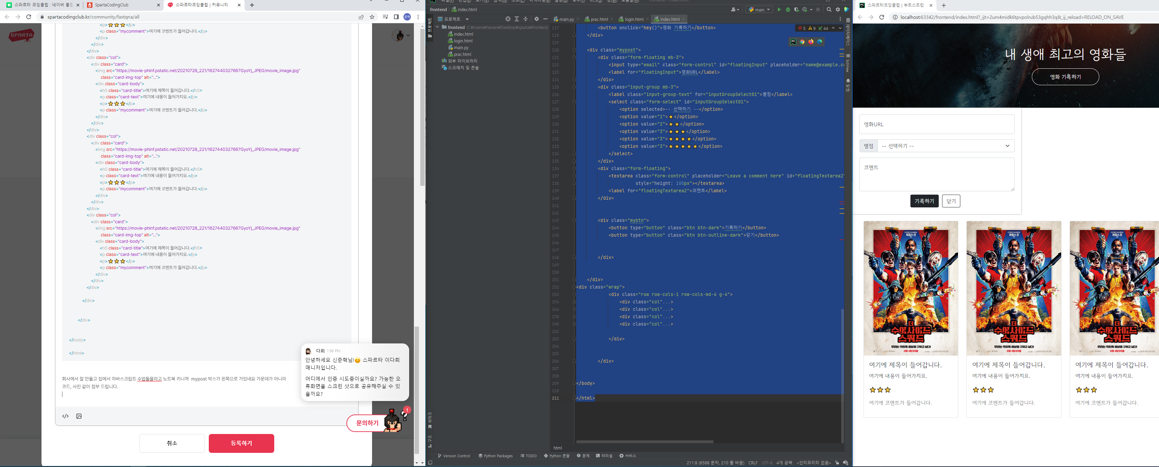Open PyCharm IDE settings gear in top toolbar
1159x467 pixels.
(x=837, y=9)
